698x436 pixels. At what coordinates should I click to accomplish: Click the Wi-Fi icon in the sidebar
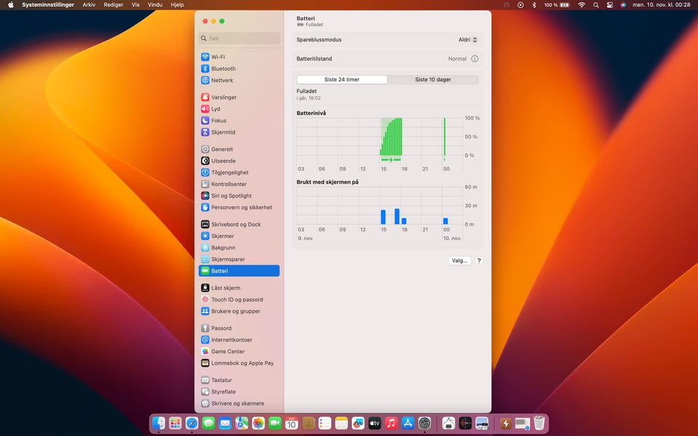tap(206, 57)
